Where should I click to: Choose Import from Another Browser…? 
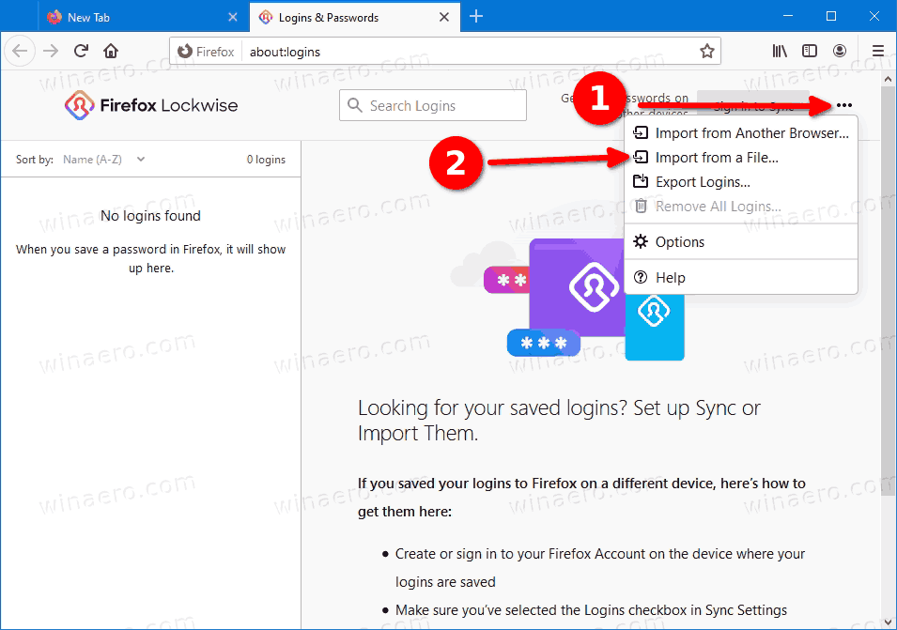click(741, 133)
